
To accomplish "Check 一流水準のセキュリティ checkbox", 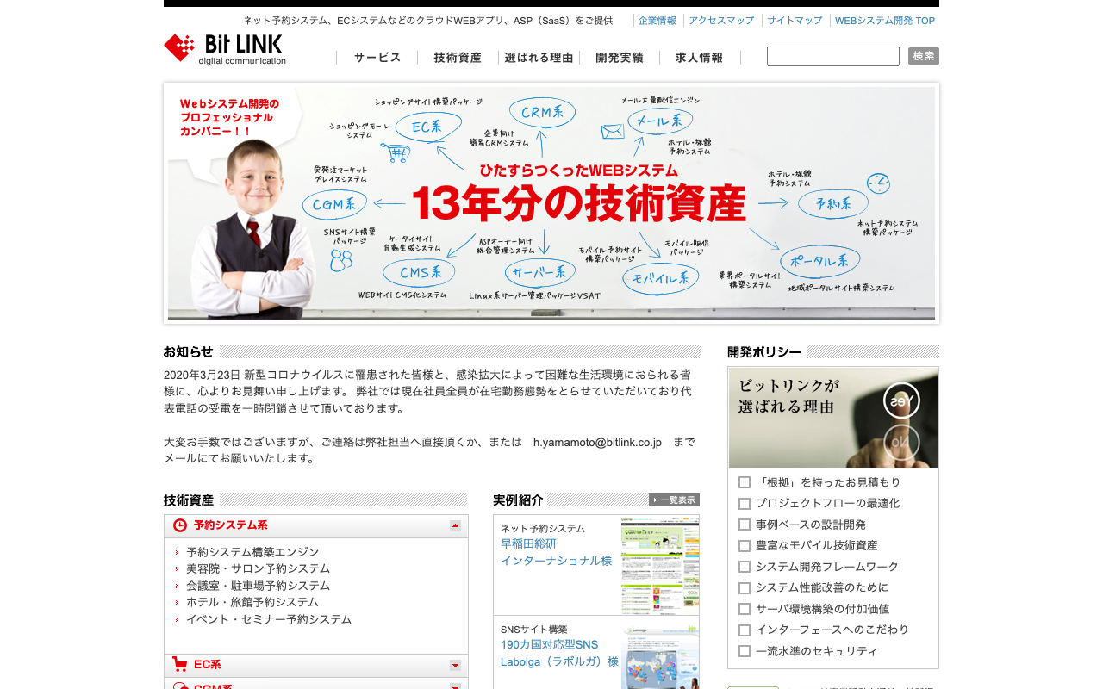I will tap(745, 651).
